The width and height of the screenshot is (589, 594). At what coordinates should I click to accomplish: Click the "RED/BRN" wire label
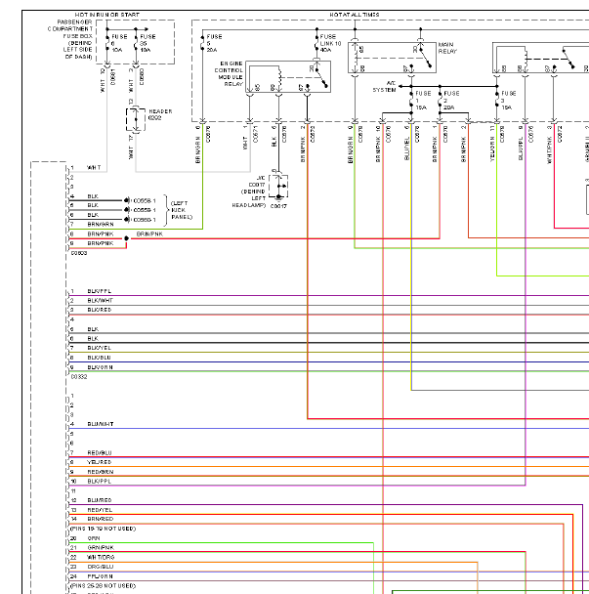pyautogui.click(x=101, y=472)
